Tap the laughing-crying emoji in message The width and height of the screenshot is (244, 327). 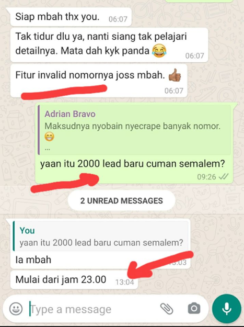(x=159, y=51)
